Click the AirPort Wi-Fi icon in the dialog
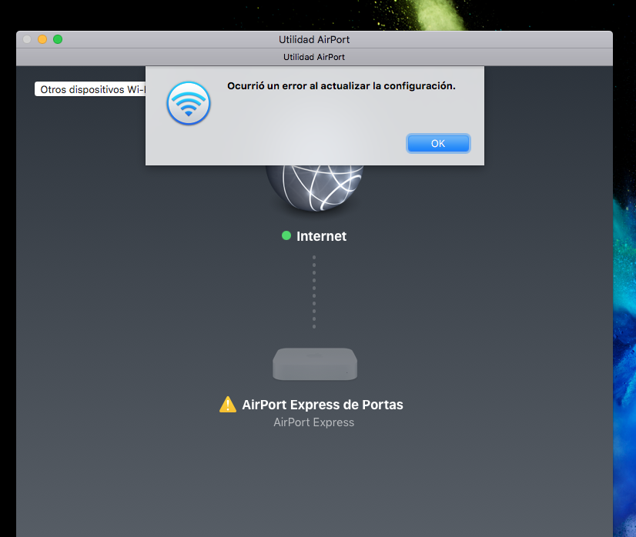This screenshot has height=537, width=636. tap(189, 103)
